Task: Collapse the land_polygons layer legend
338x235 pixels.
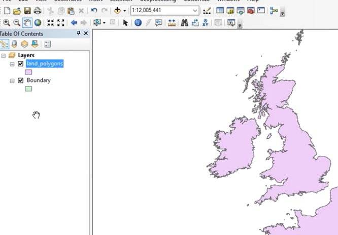Action: click(12, 64)
